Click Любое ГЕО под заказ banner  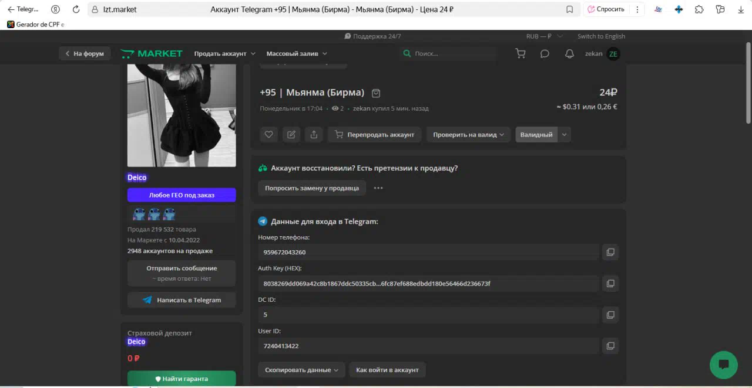[182, 195]
